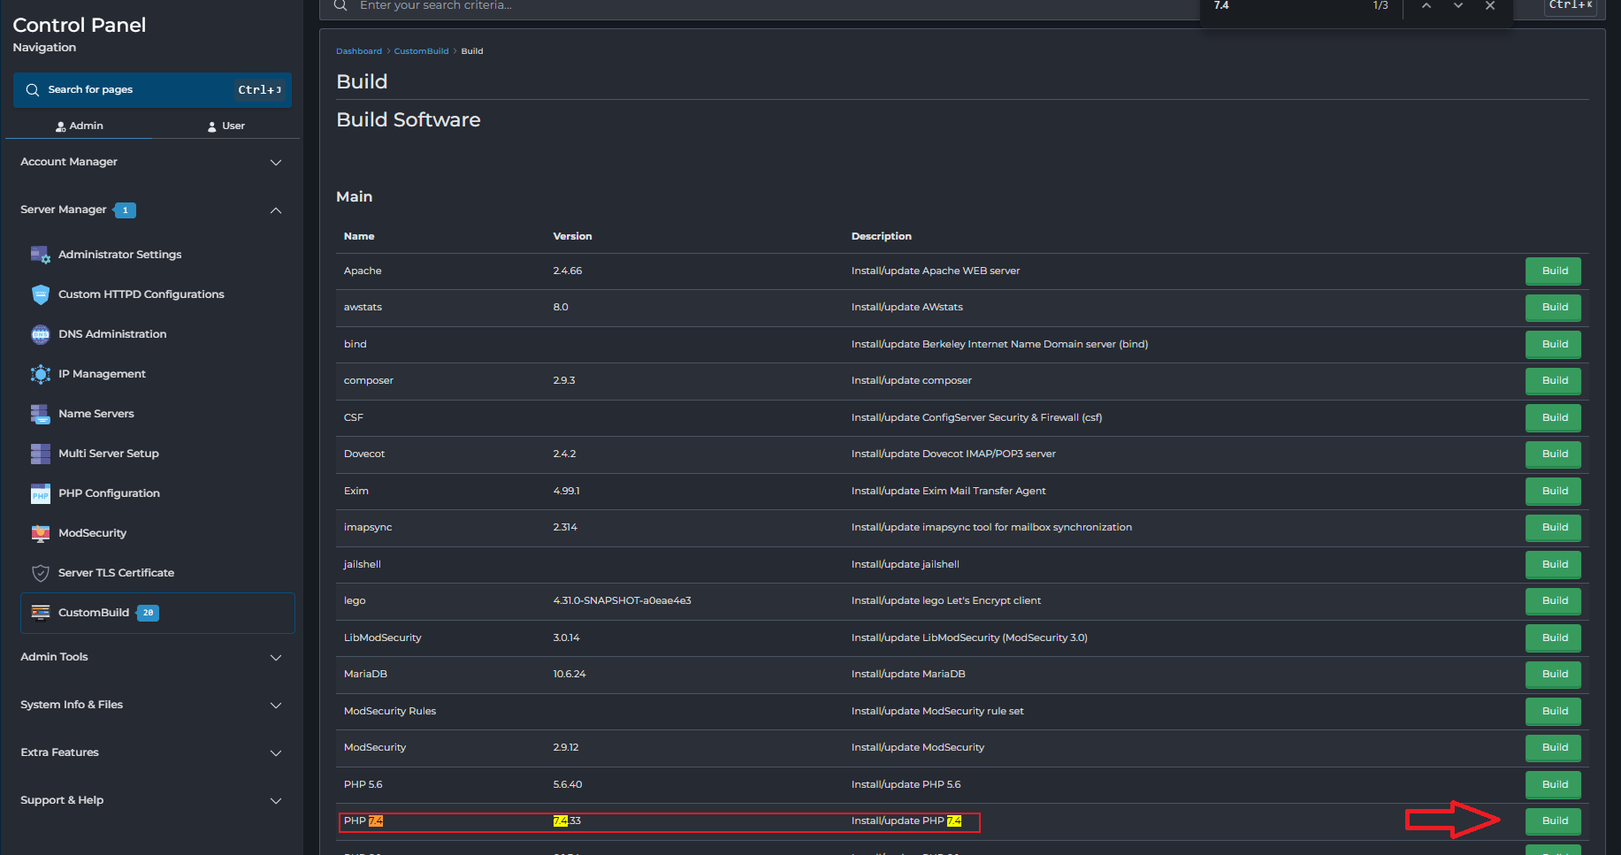Screen dimensions: 1621x855
Task: Click Build button for PHP 7.4
Action: coord(1554,821)
